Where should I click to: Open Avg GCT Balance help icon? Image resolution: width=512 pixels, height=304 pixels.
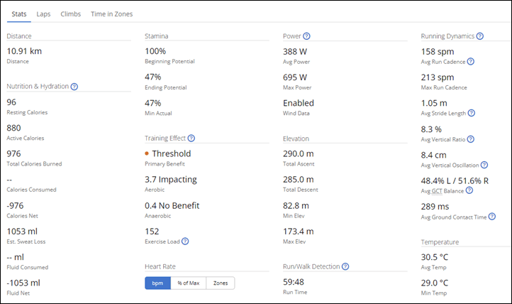(469, 190)
